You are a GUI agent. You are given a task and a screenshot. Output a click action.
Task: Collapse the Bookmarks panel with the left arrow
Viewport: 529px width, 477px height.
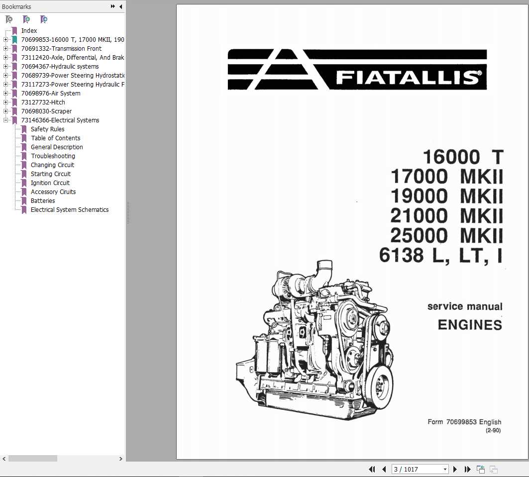tap(120, 6)
